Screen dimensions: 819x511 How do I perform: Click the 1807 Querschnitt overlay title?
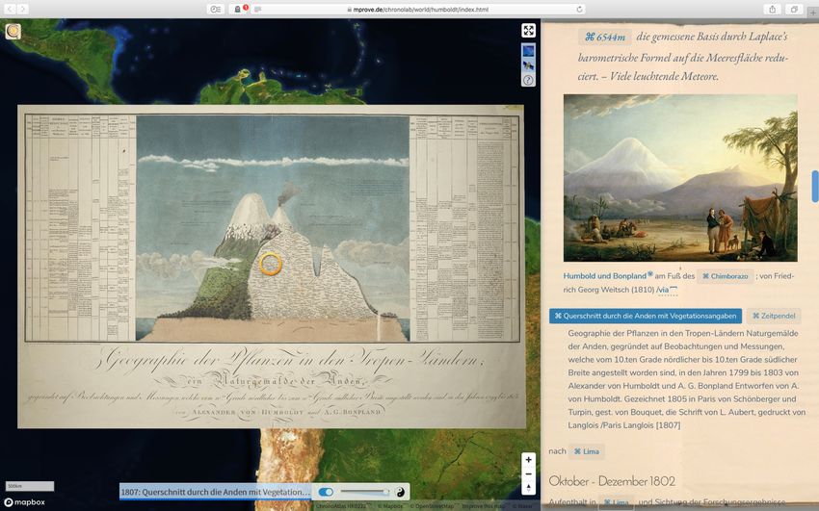pos(216,492)
